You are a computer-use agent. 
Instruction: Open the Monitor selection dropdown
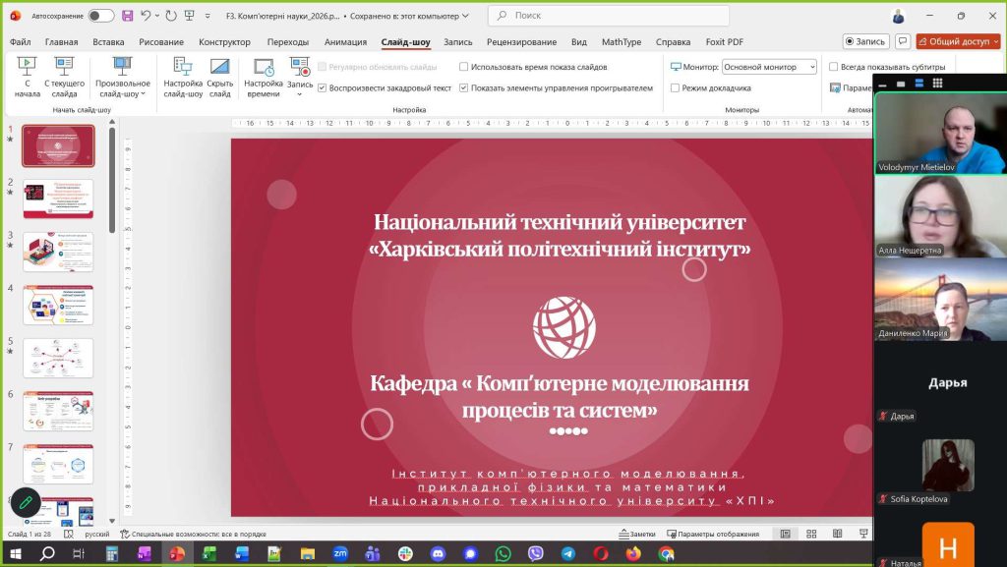click(769, 67)
